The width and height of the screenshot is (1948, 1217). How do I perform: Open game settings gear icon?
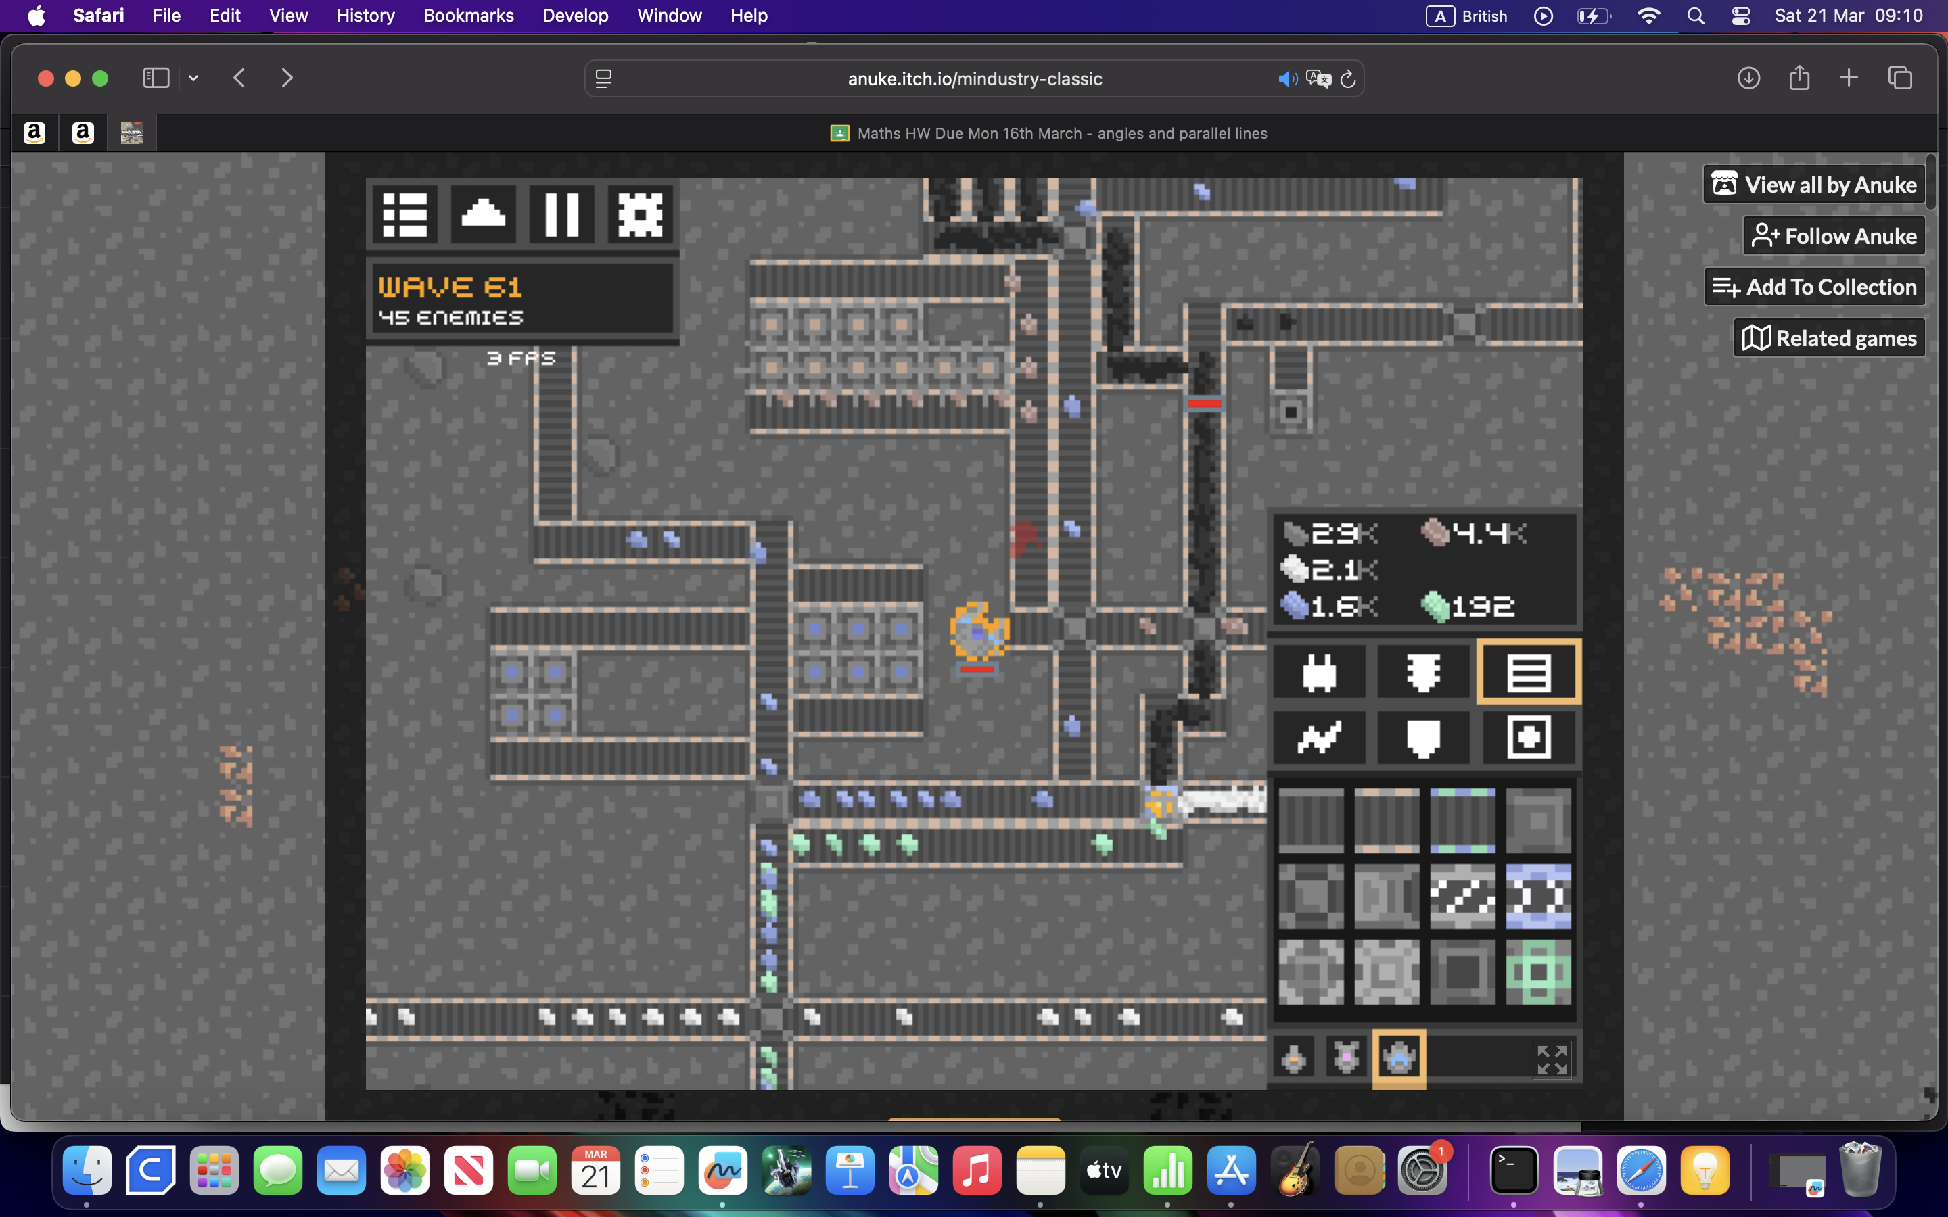[640, 214]
